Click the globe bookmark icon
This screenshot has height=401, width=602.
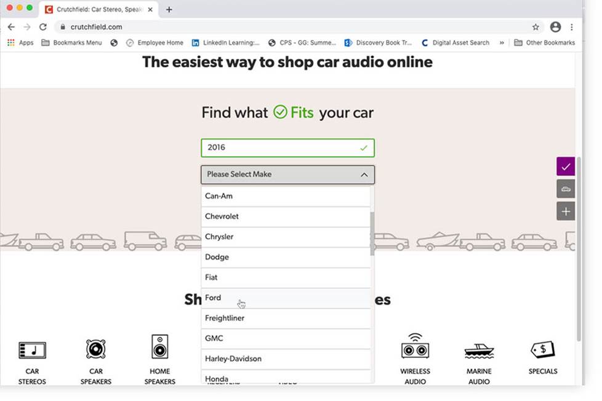click(x=114, y=42)
